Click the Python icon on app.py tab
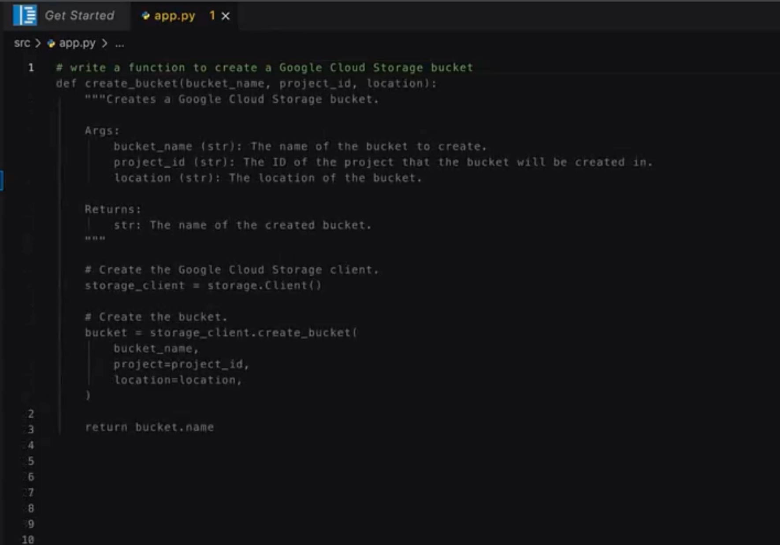The width and height of the screenshot is (780, 545). point(145,16)
